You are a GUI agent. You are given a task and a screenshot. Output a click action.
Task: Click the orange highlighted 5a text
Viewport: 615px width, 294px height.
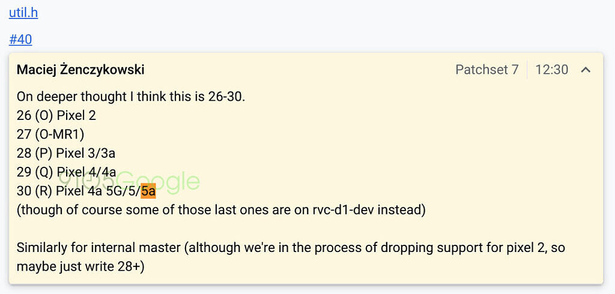pyautogui.click(x=148, y=191)
